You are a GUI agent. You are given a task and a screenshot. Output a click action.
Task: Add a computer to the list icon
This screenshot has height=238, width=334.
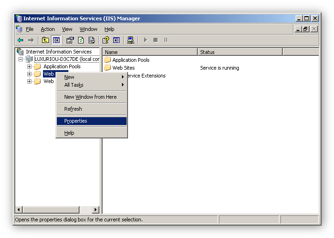point(130,40)
